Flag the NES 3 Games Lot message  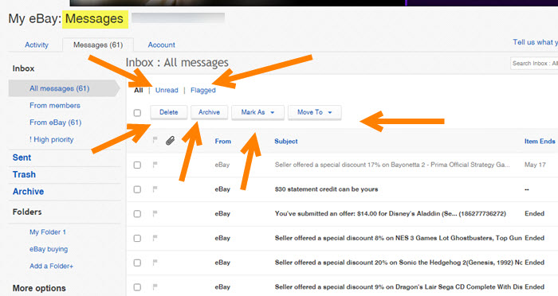155,238
